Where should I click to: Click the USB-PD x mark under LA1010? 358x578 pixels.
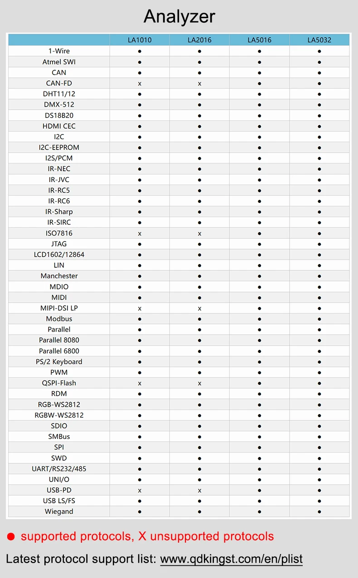coord(140,490)
